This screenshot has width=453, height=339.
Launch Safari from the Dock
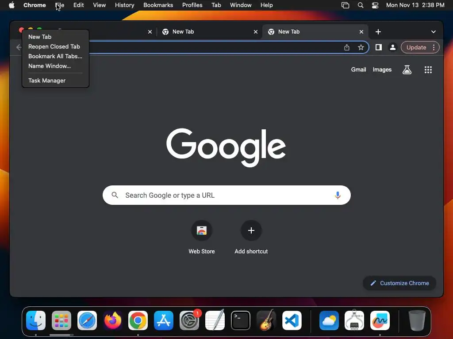87,320
